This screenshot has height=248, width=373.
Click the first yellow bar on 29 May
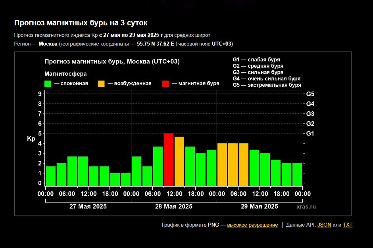tap(222, 164)
